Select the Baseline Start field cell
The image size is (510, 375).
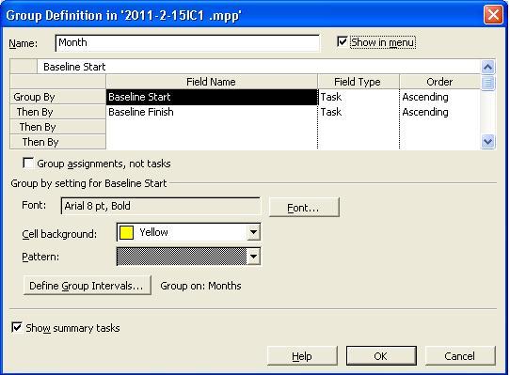click(x=212, y=97)
